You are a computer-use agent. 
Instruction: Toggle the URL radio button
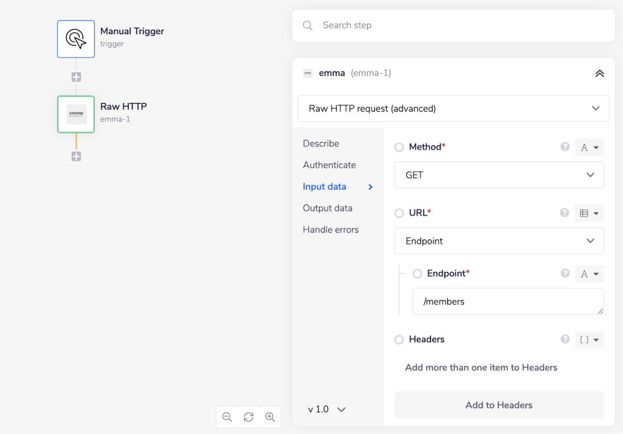399,213
